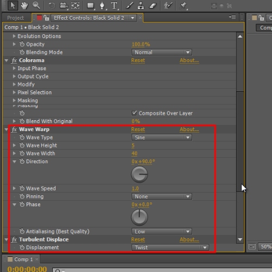
Task: Select the Selection arrow tool
Action: coord(13,5)
